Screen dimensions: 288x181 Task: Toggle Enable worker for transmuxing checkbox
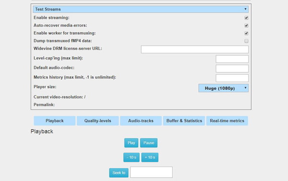[246, 33]
